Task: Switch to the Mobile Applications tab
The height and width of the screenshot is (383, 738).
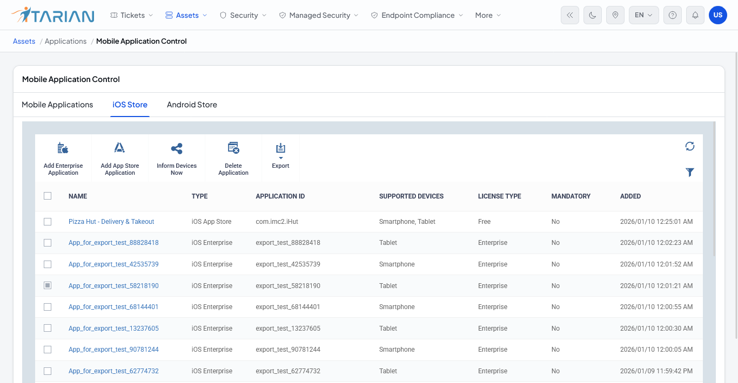Action: (x=57, y=105)
